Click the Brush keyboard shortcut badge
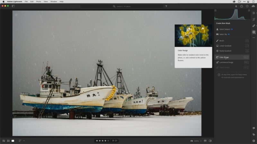Viewport: 257px width, 144px height. [x=247, y=41]
